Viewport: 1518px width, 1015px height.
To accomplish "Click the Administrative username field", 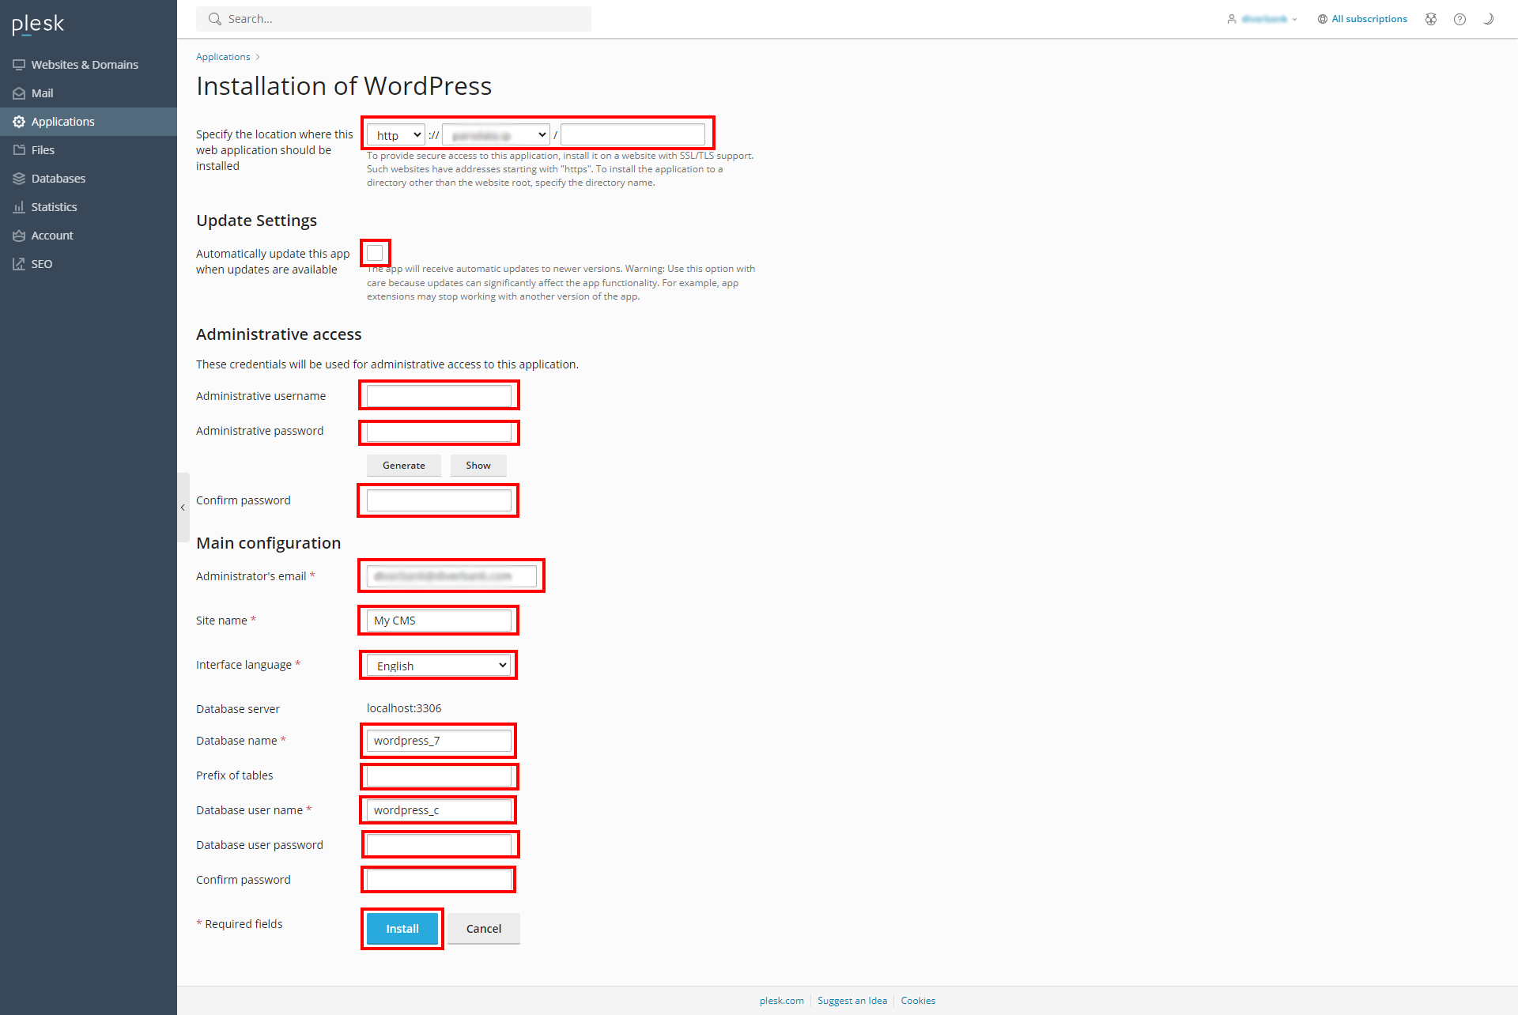I will (x=439, y=395).
